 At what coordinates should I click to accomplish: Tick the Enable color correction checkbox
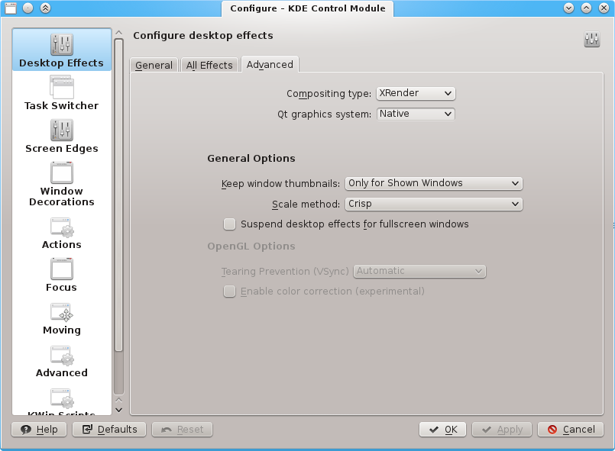(x=229, y=292)
